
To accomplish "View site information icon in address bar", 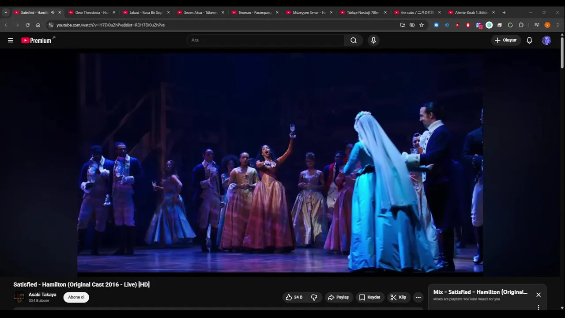I will point(50,25).
